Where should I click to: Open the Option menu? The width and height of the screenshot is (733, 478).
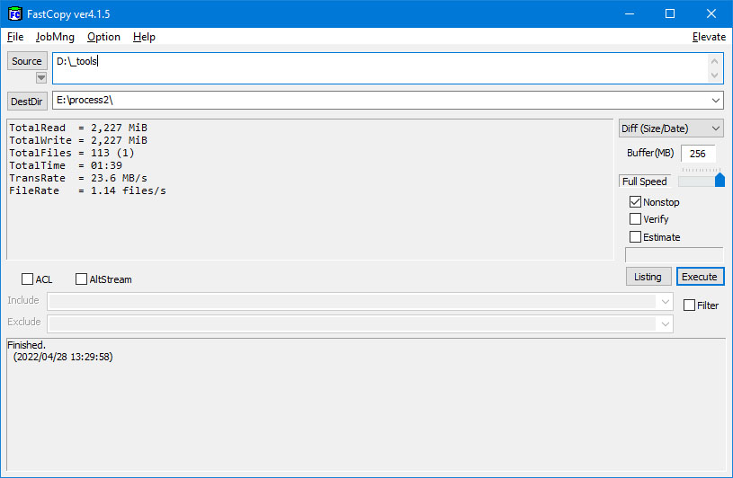103,37
